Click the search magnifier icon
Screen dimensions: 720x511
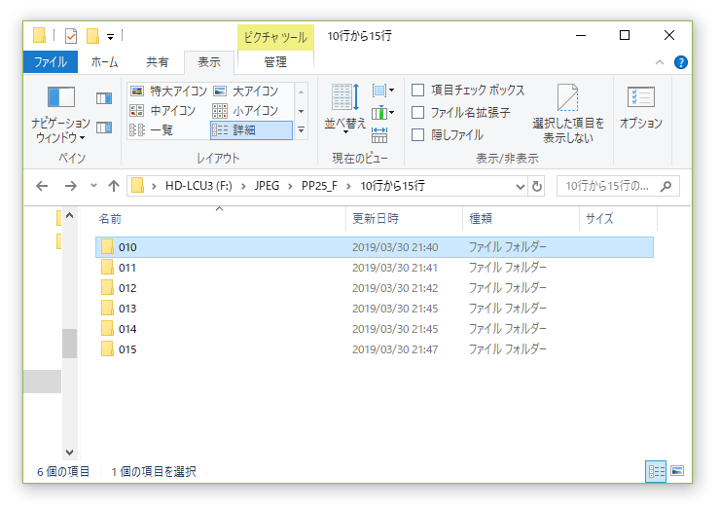666,186
